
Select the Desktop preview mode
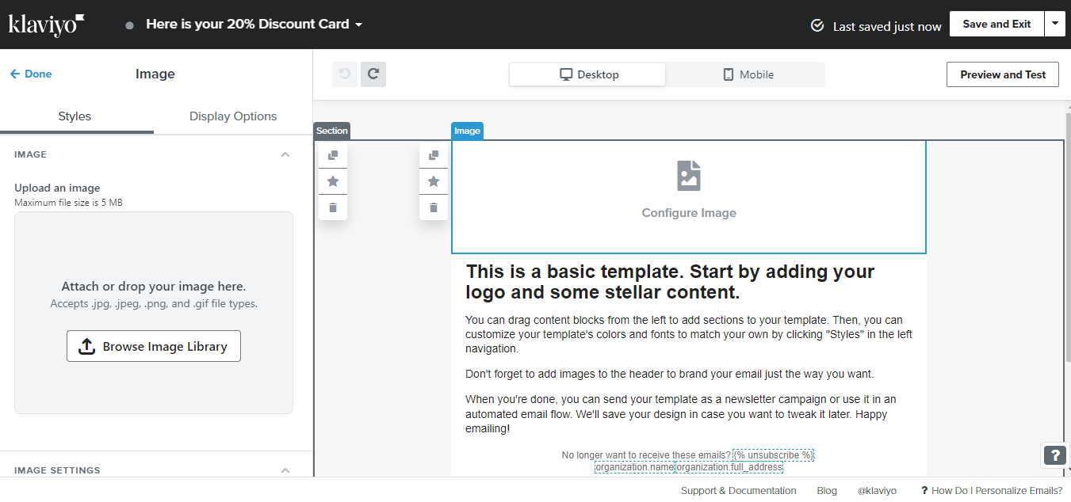587,74
